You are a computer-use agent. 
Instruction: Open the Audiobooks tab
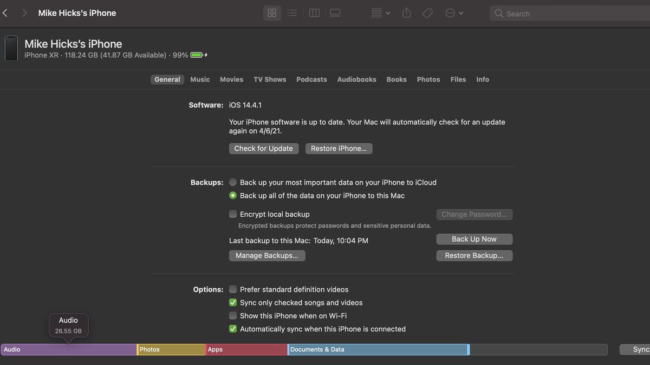tap(356, 79)
